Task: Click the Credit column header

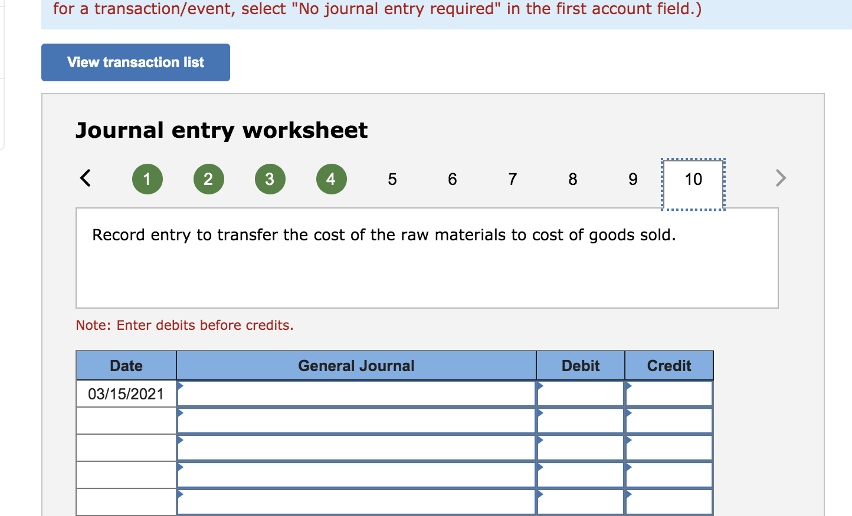Action: tap(669, 366)
